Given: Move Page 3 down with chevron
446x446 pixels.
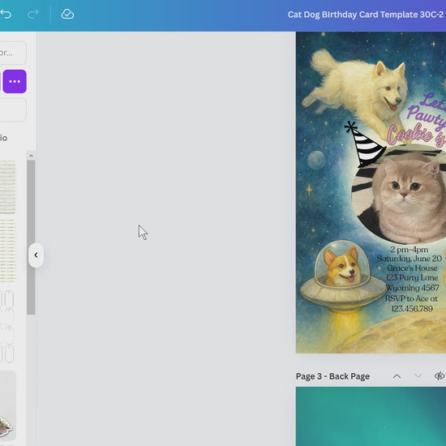Looking at the screenshot, I should 418,376.
